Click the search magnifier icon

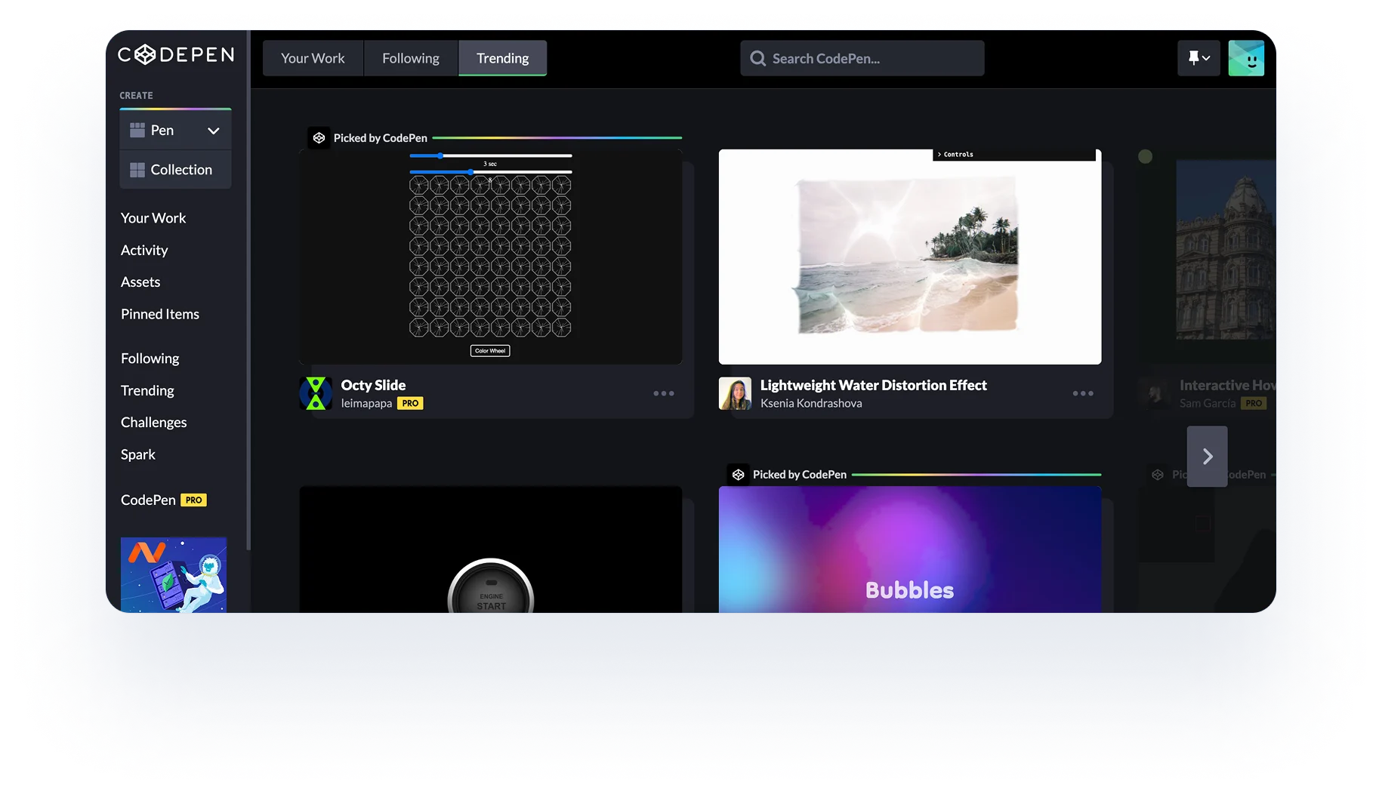(x=757, y=58)
